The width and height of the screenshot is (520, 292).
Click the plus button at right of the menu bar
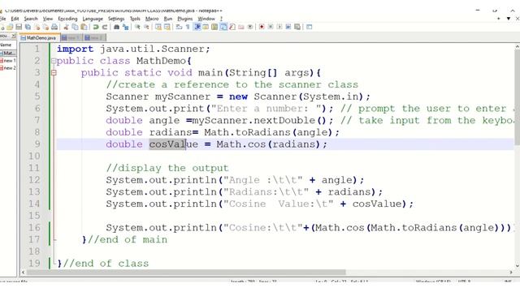498,19
